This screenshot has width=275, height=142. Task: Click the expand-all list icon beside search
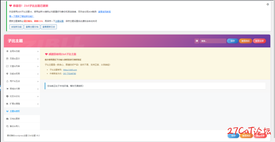(x=197, y=41)
